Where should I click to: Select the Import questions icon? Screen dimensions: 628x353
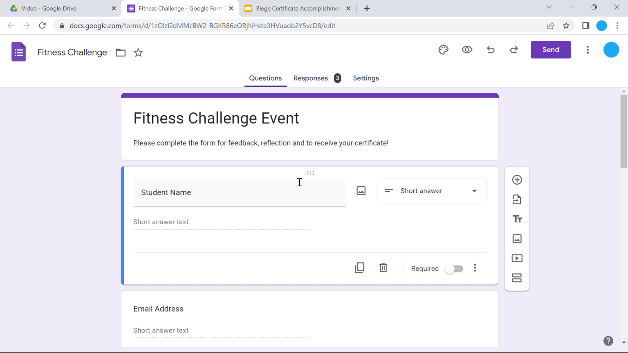(x=517, y=199)
